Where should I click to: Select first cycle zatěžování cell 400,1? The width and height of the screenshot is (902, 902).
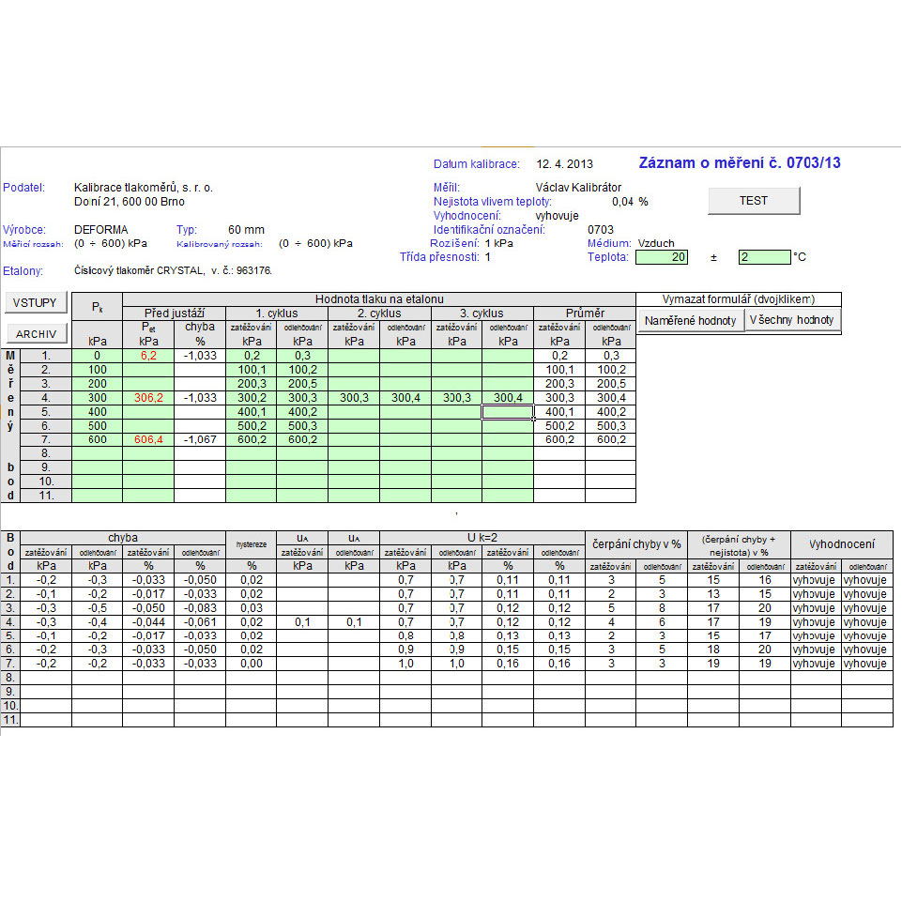point(252,412)
